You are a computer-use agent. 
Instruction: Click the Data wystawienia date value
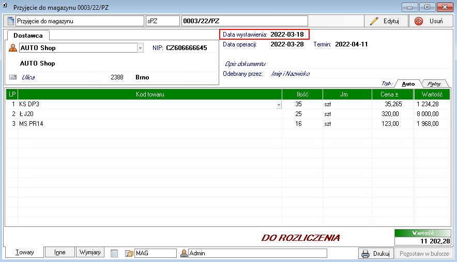coord(287,35)
